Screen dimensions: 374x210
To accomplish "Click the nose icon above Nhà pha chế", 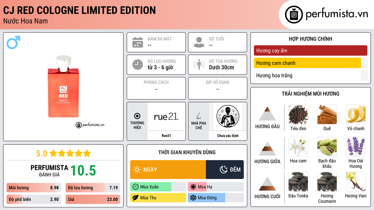I will click(x=198, y=116).
